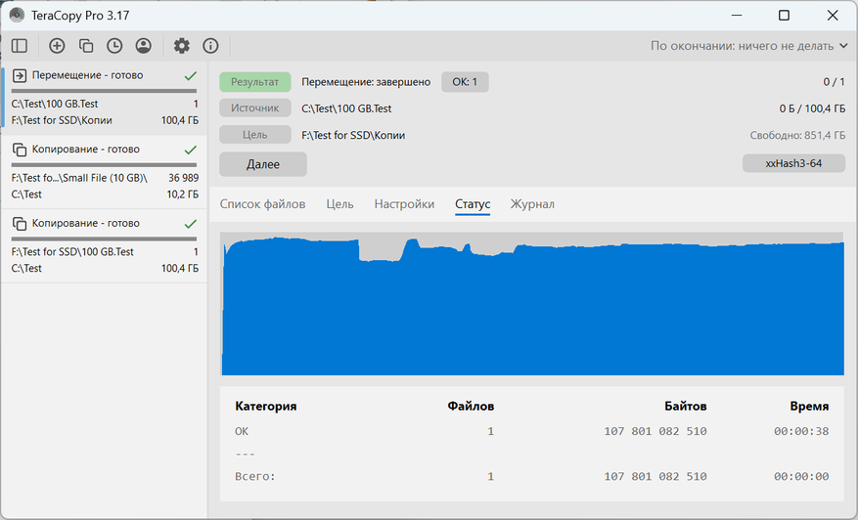
Task: Open the user account icon
Action: 144,46
